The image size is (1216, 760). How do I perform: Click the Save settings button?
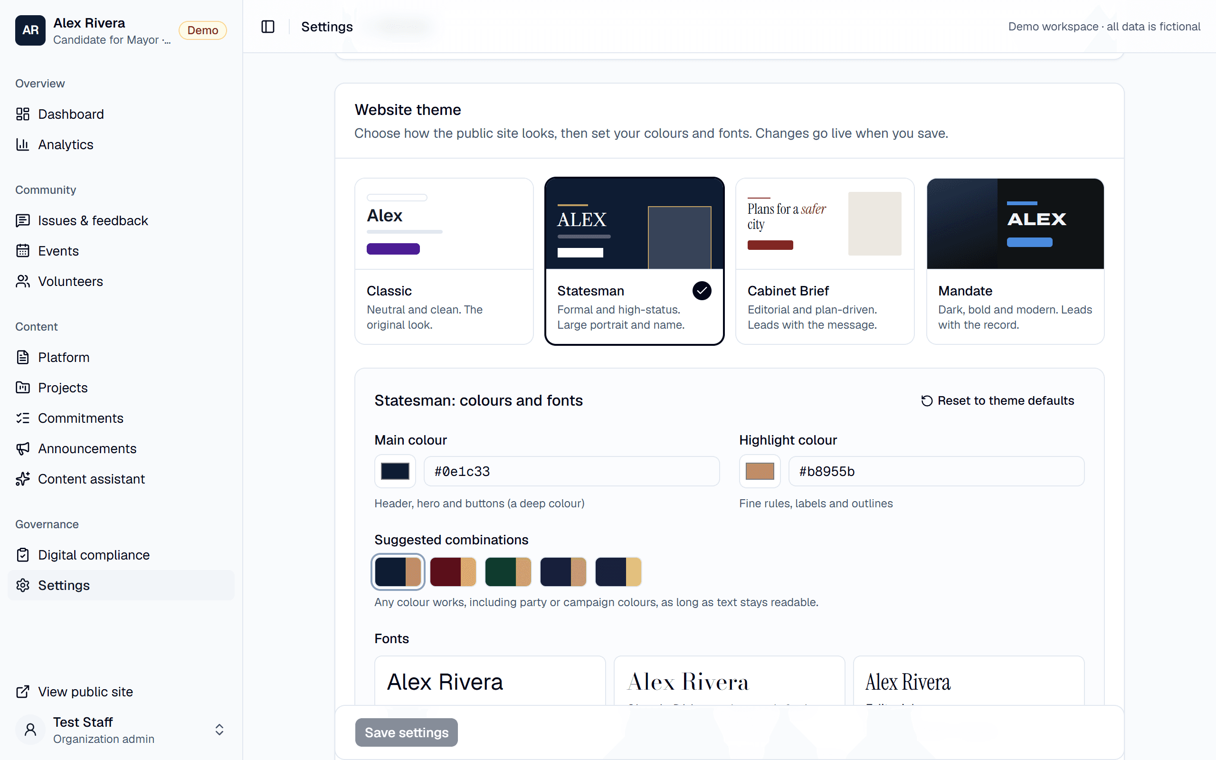click(x=406, y=732)
